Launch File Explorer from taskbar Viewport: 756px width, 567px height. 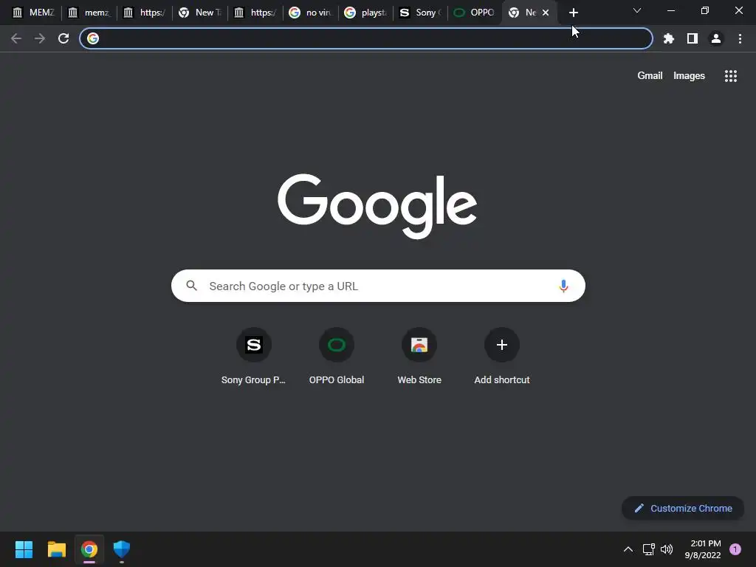tap(57, 549)
